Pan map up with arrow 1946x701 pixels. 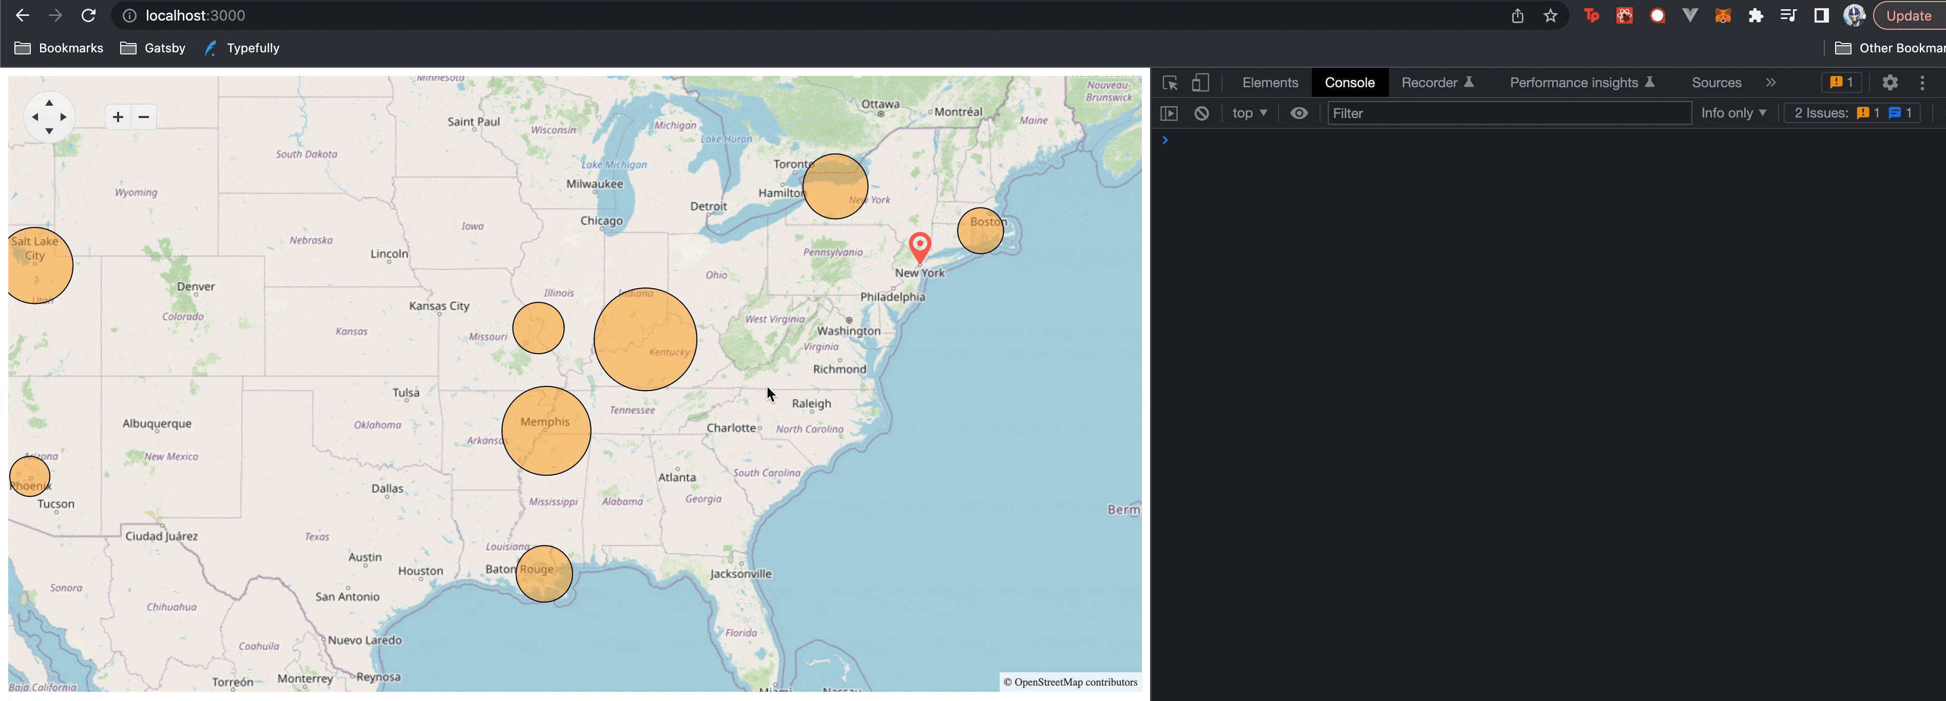coord(49,103)
